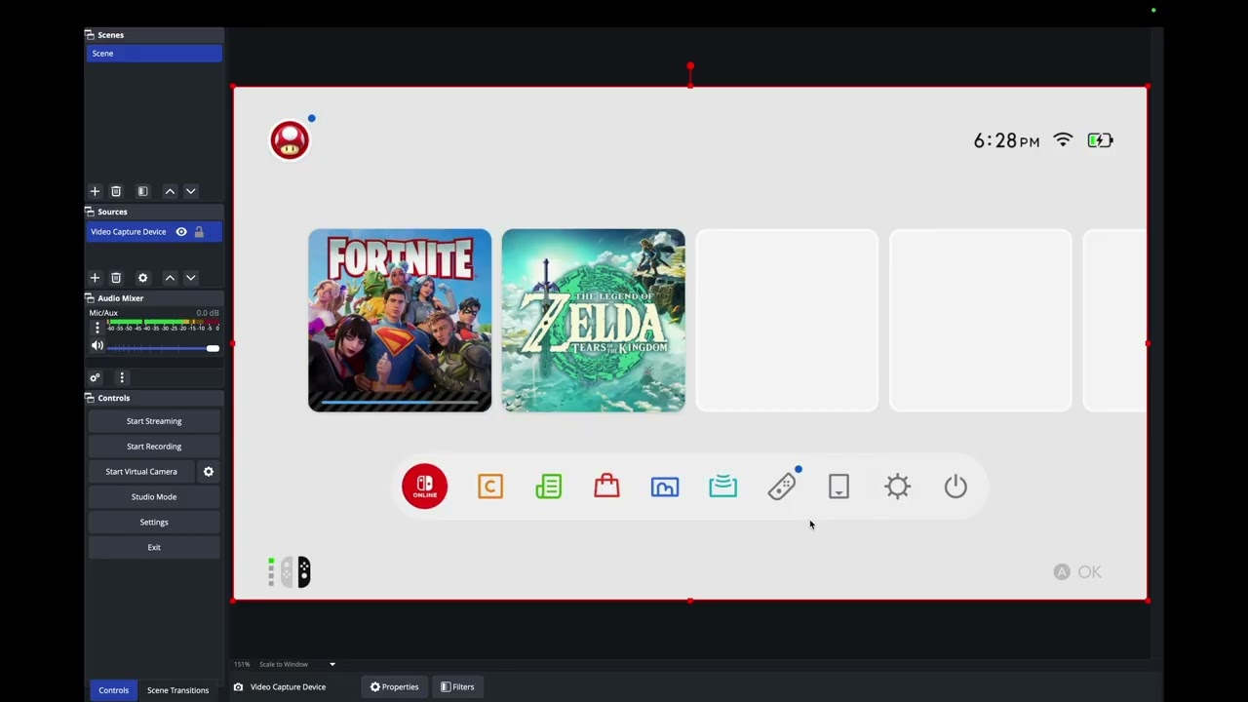The height and width of the screenshot is (702, 1248).
Task: Click Exit button in Controls
Action: point(154,548)
